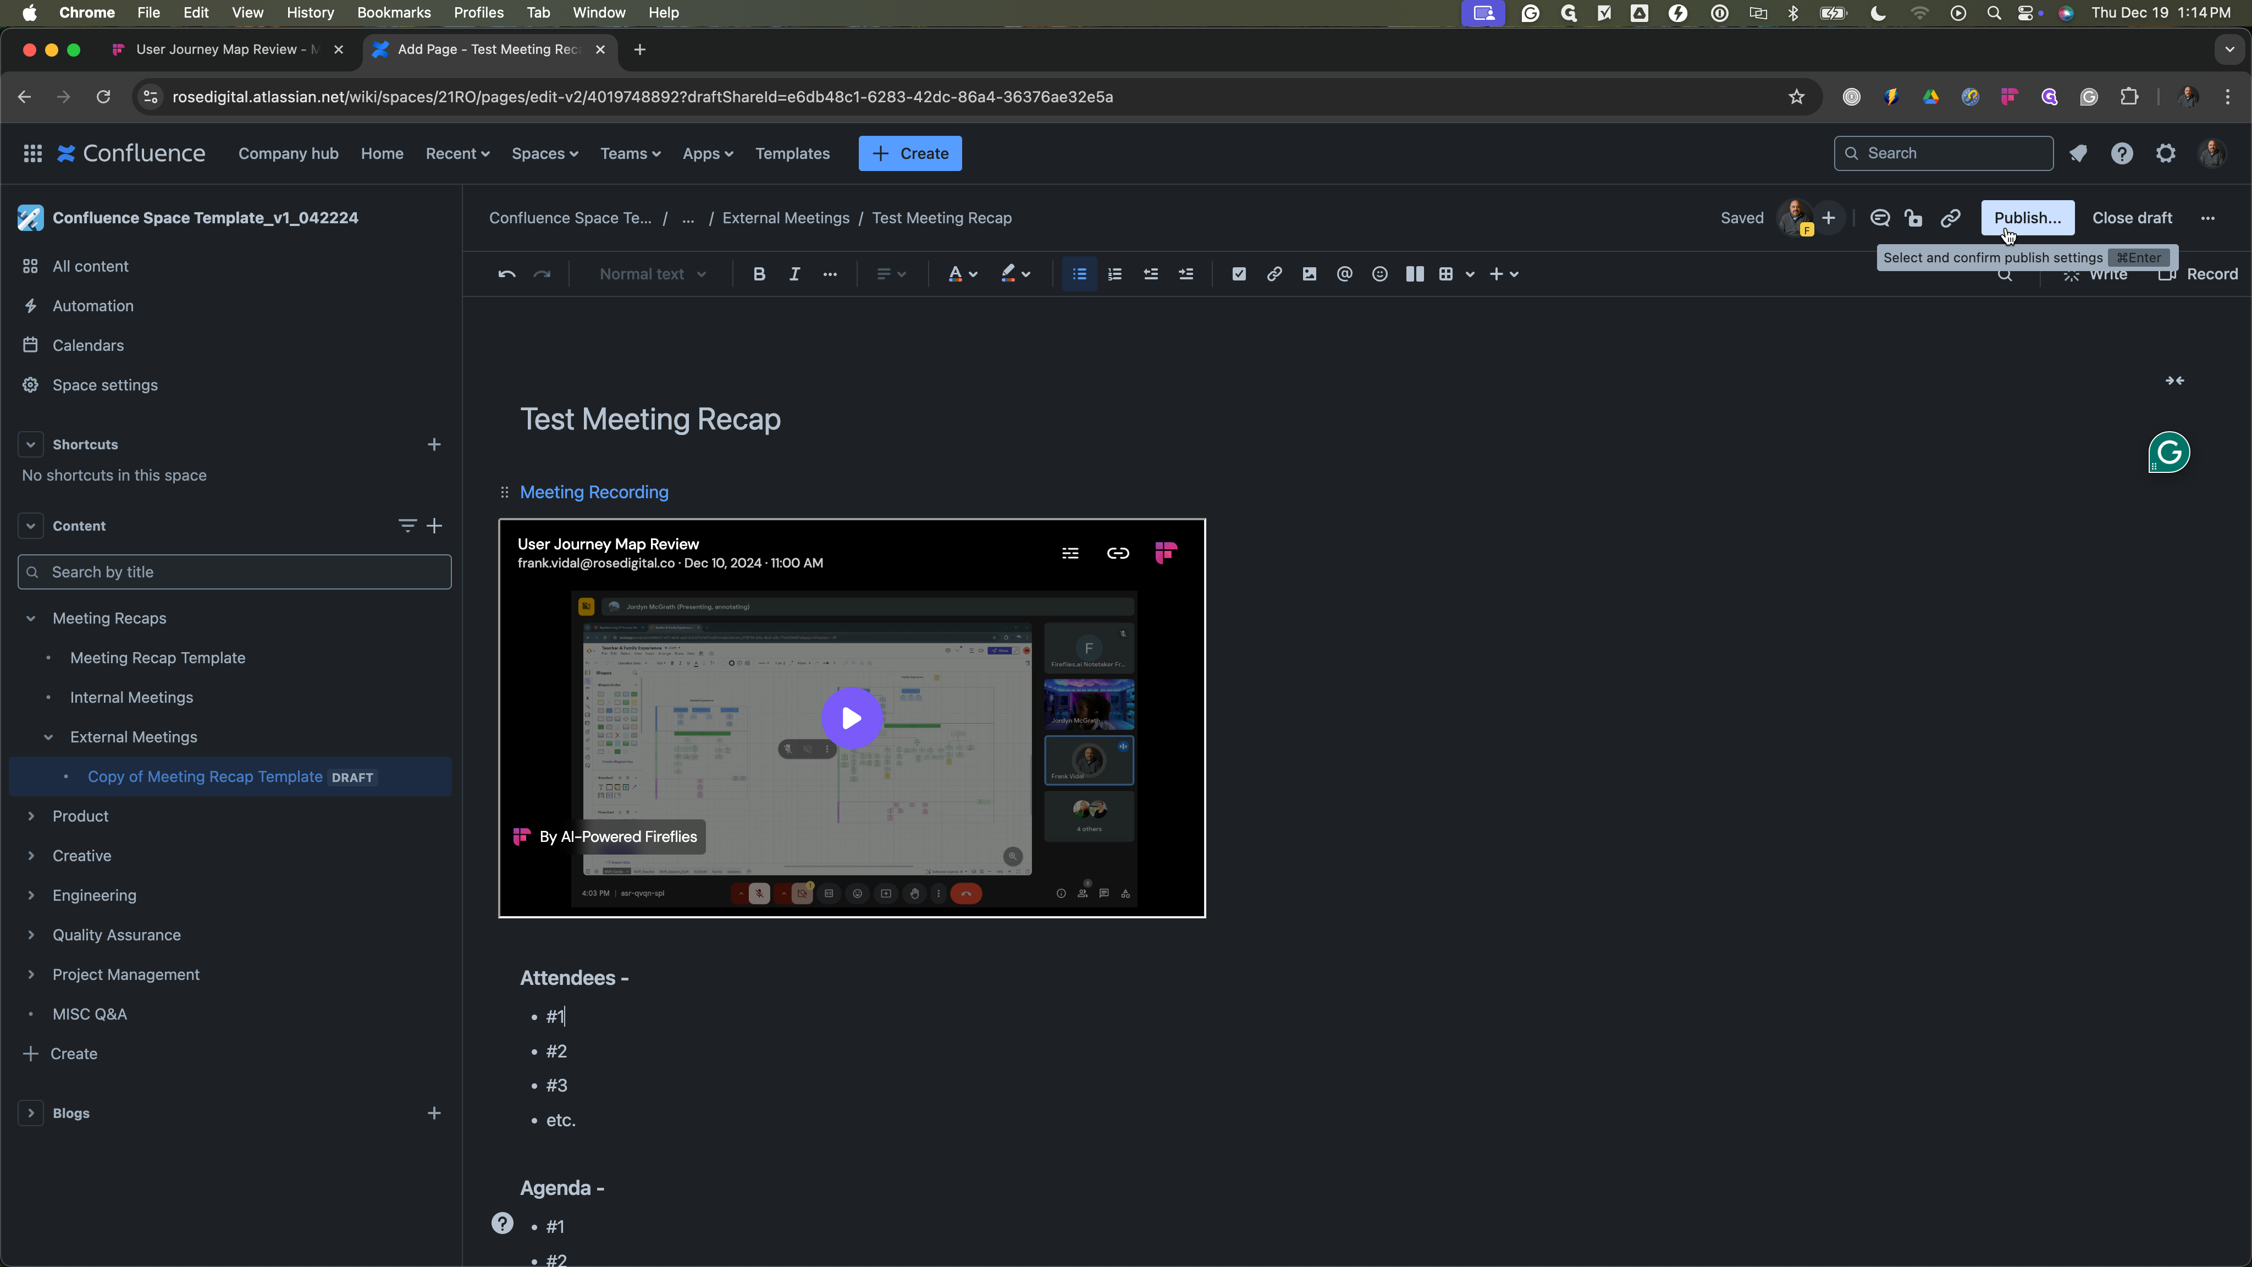Open the page more actions menu

[x=2207, y=218]
